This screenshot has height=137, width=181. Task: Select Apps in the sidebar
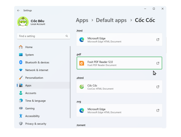coord(43,85)
